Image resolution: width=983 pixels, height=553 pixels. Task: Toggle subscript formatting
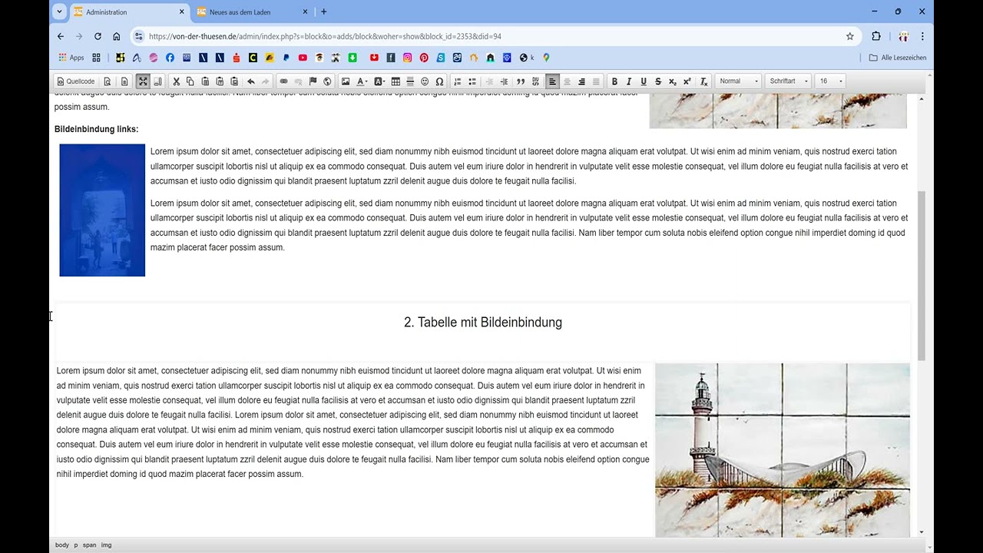click(673, 81)
